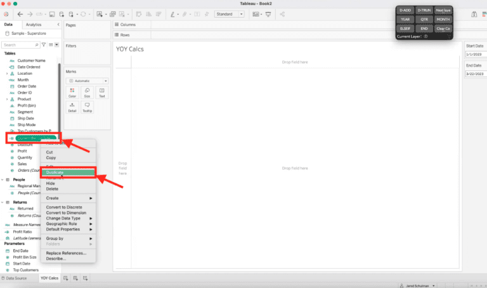Click the Sort ascending toolbar icon
This screenshot has width=487, height=288.
pos(149,15)
